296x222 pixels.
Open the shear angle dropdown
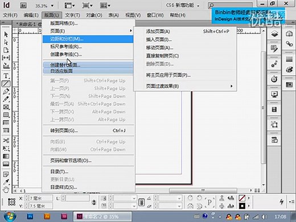(179, 206)
